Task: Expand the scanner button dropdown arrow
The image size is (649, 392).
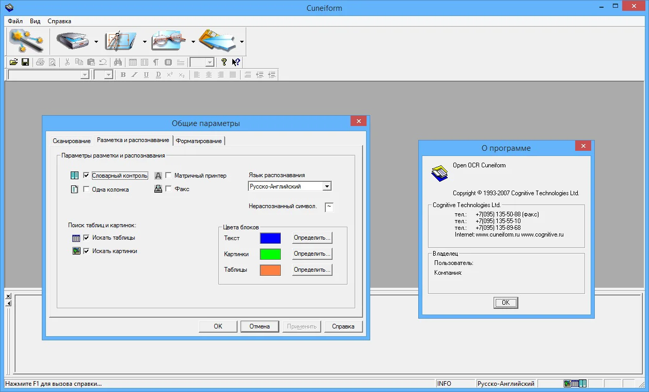Action: pyautogui.click(x=96, y=42)
